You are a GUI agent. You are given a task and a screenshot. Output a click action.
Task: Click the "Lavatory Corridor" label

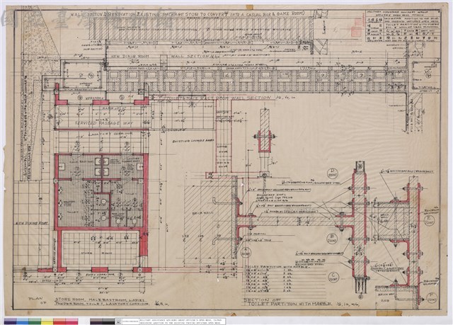[110, 134]
